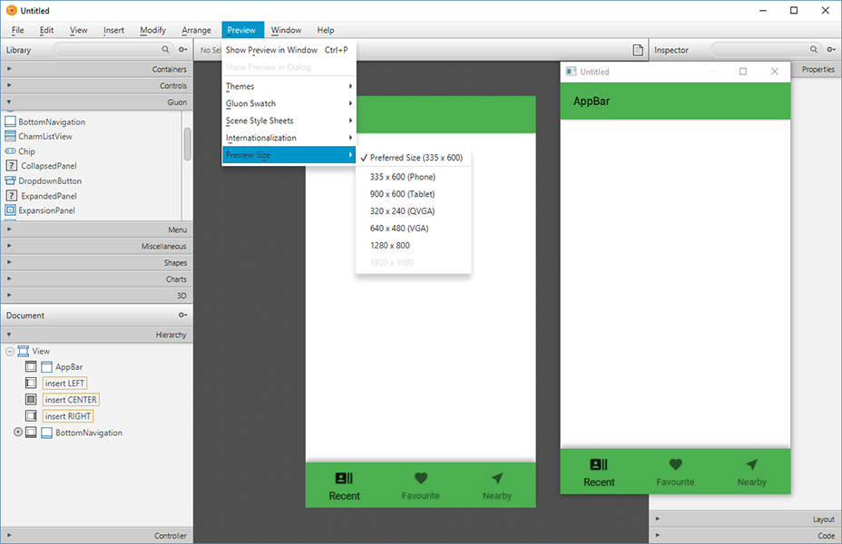Screen dimensions: 842x544
Task: Click Recent icon in Untitled preview window
Action: point(599,464)
